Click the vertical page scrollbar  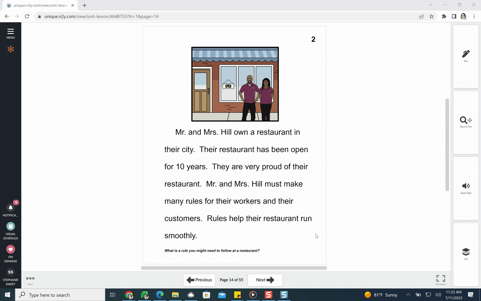click(447, 145)
